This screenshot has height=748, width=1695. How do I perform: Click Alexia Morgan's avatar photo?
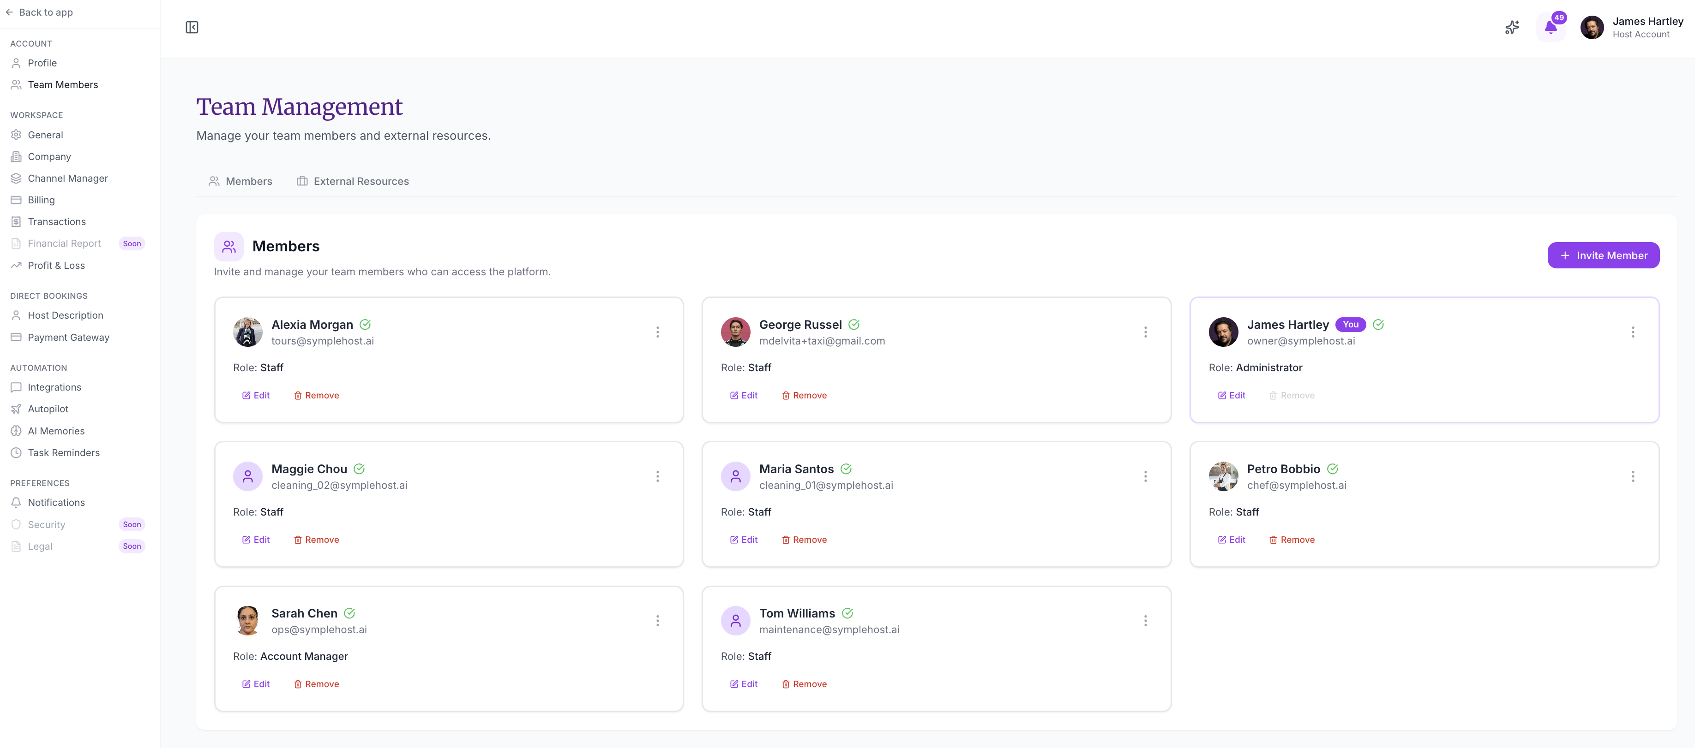(x=247, y=332)
